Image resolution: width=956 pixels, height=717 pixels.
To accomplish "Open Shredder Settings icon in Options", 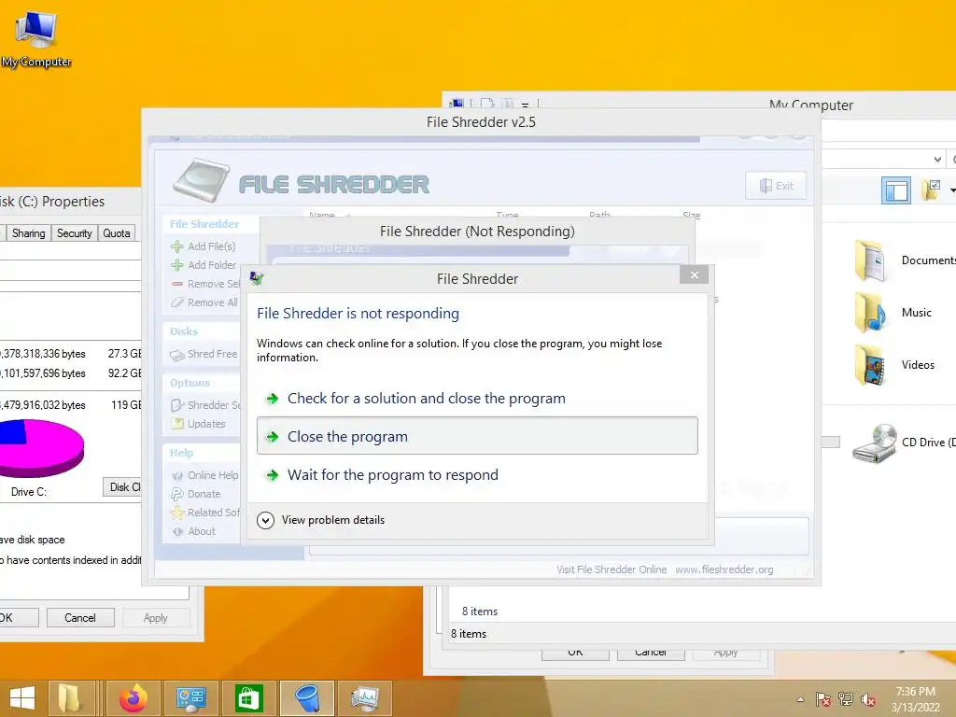I will click(176, 405).
